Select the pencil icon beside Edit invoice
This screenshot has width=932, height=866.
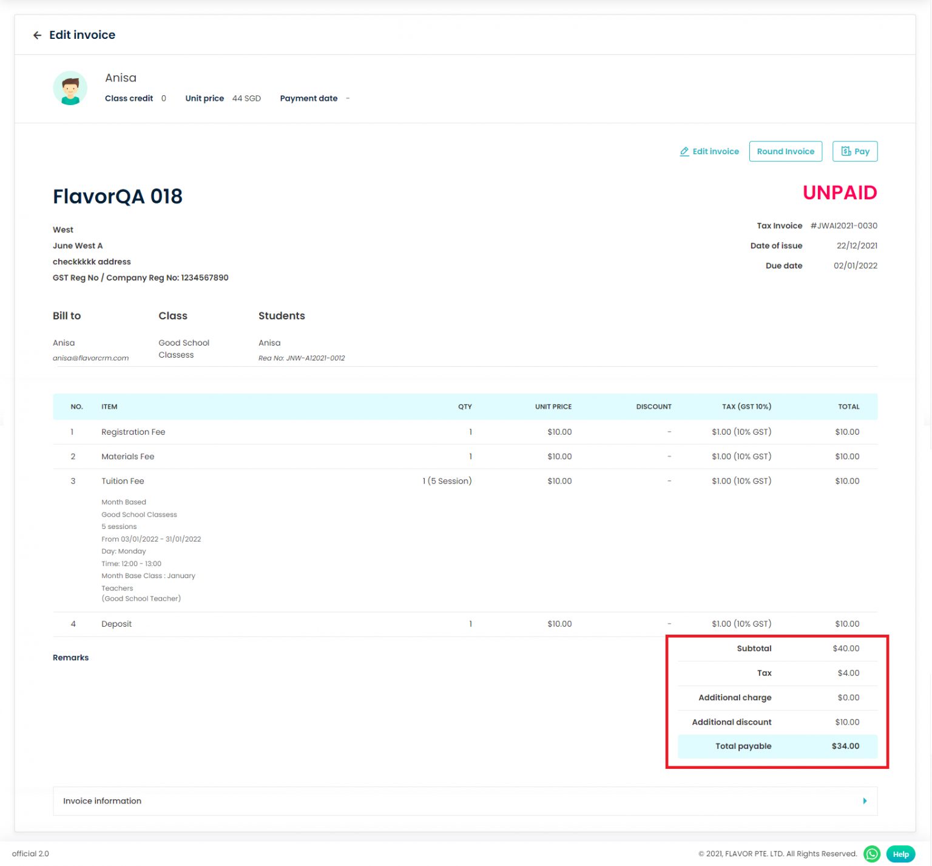coord(684,151)
